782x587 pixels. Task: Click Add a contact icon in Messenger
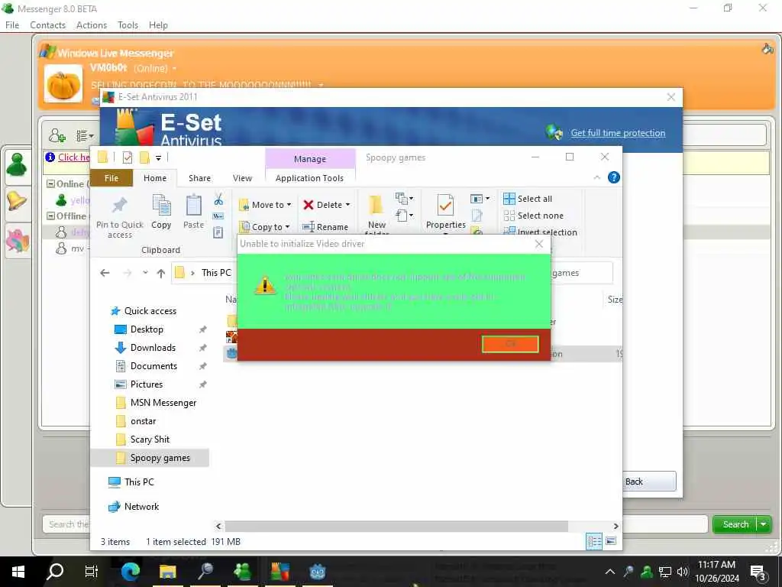coord(57,135)
